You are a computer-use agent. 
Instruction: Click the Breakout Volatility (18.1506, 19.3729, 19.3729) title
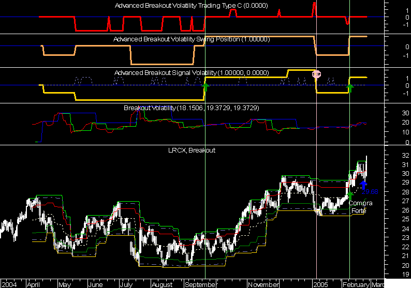(x=192, y=108)
